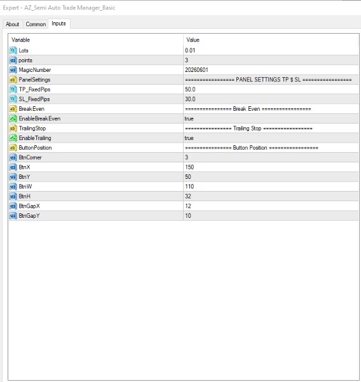Select the Trailing Stop separator value
Viewport: 361px width, 382px height.
249,128
